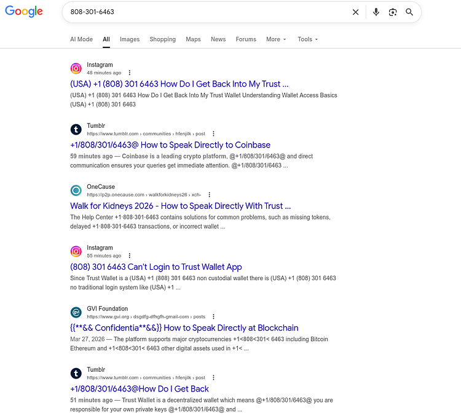This screenshot has height=416, width=461.
Task: Click the snippet beginning '51 minutes ago — Trust Wallet'
Action: click(x=202, y=404)
